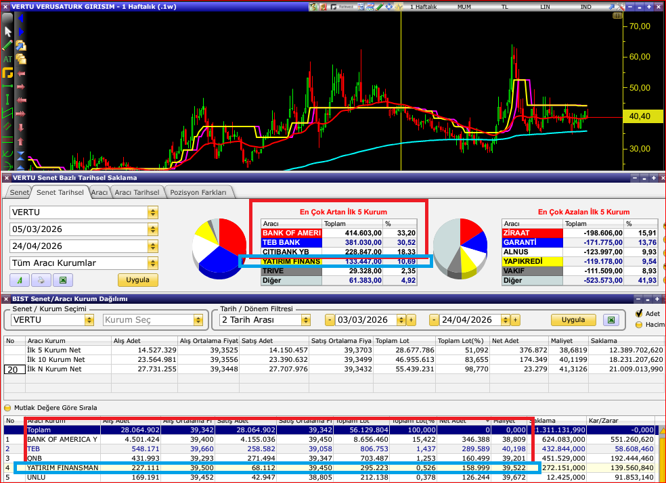Open the VERTU symbol dropdown in Saklama
The image size is (666, 483).
click(x=153, y=212)
